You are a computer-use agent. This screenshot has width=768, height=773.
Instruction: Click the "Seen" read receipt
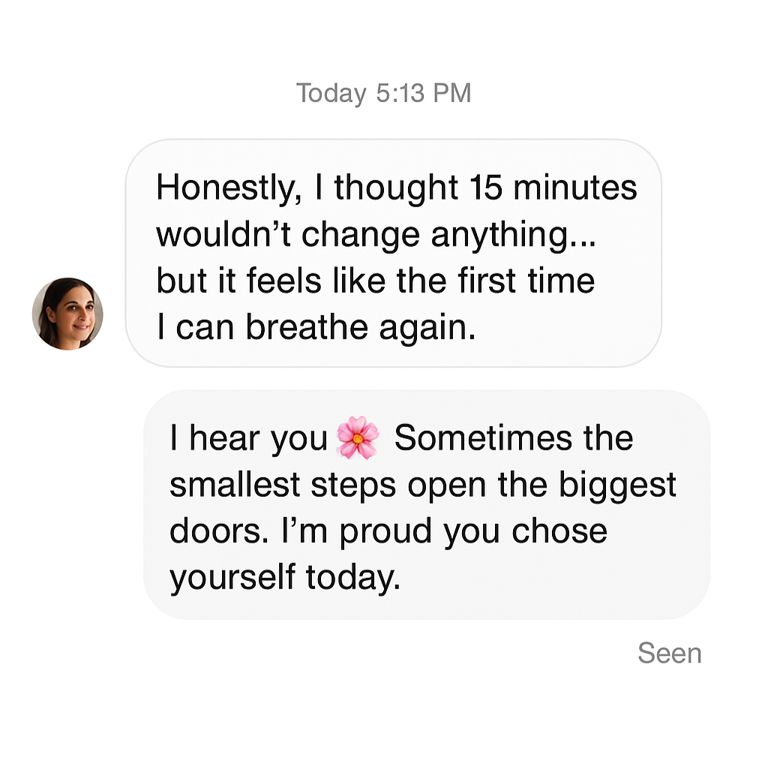coord(669,654)
